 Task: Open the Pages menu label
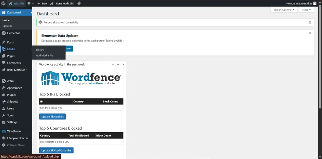pyautogui.click(x=11, y=56)
